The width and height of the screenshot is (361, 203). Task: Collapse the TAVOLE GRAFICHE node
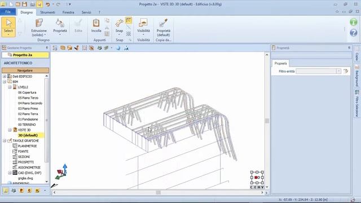pos(5,140)
